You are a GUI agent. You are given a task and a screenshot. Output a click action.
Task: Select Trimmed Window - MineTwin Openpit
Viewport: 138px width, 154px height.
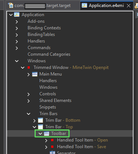(x=71, y=67)
